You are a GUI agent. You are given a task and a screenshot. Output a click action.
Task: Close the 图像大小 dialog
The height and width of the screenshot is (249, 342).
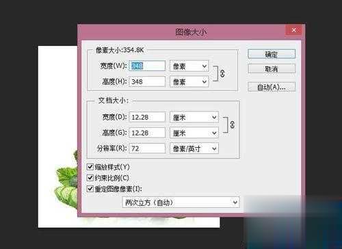click(293, 30)
